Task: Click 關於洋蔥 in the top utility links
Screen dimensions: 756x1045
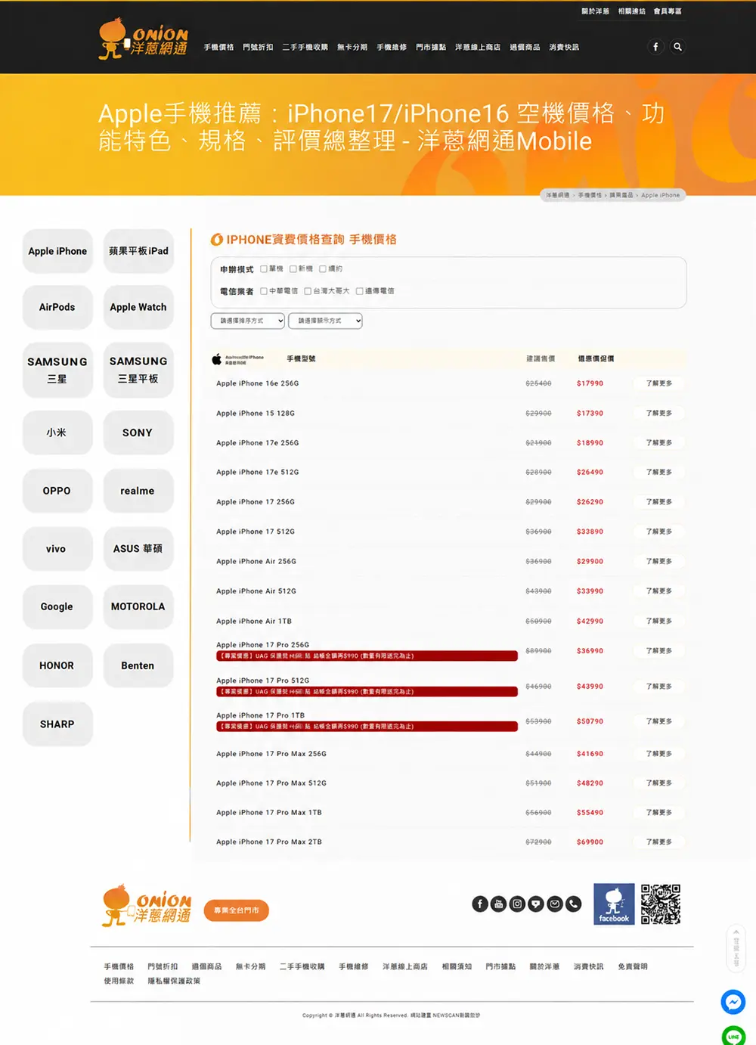Action: (595, 11)
